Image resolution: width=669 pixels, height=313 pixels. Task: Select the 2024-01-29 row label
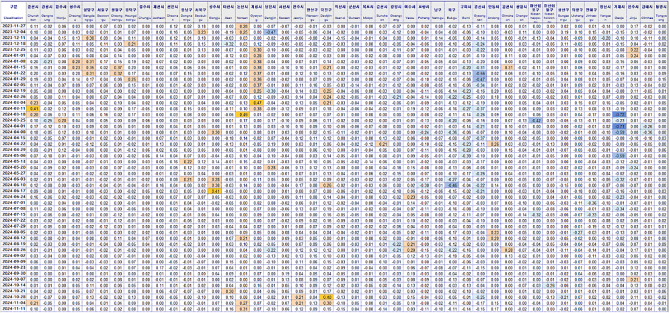click(12, 79)
